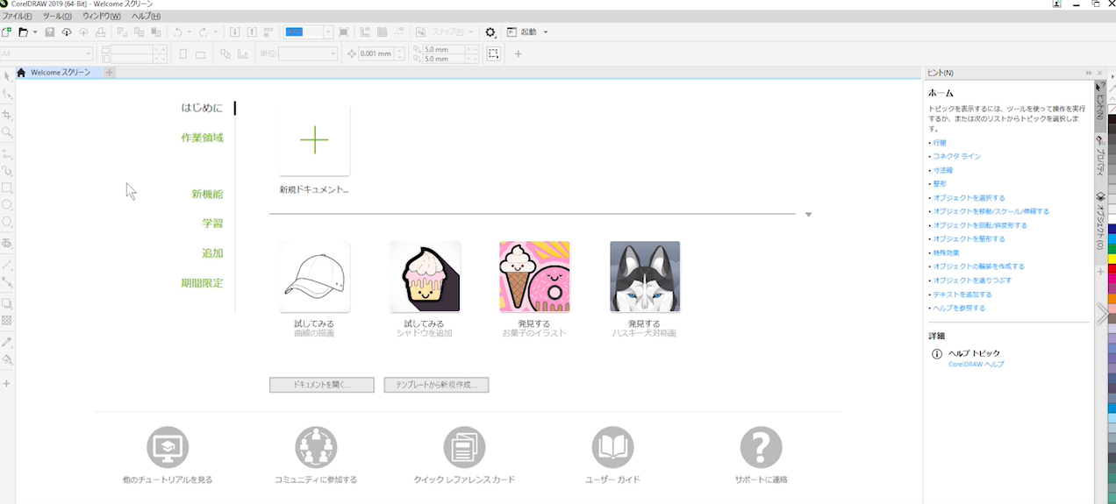
Task: Click the large plus New Document tile
Action: pos(314,141)
